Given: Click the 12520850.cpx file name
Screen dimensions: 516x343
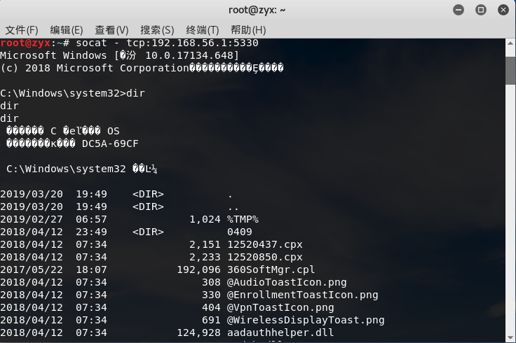Looking at the screenshot, I should click(265, 257).
